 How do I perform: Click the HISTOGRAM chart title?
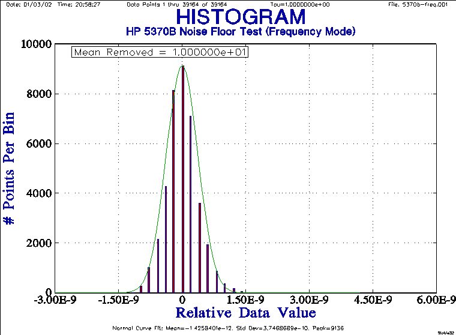point(241,17)
